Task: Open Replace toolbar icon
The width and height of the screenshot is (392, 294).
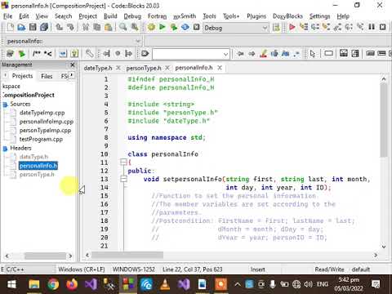Action: point(135,27)
